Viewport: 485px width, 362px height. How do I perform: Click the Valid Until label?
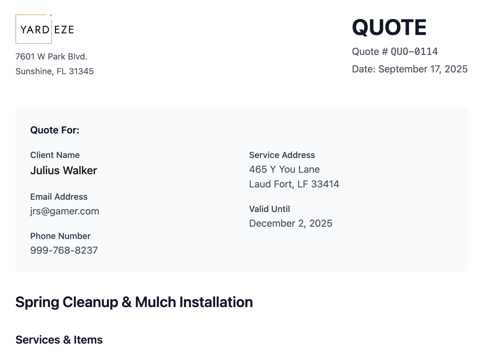point(269,209)
